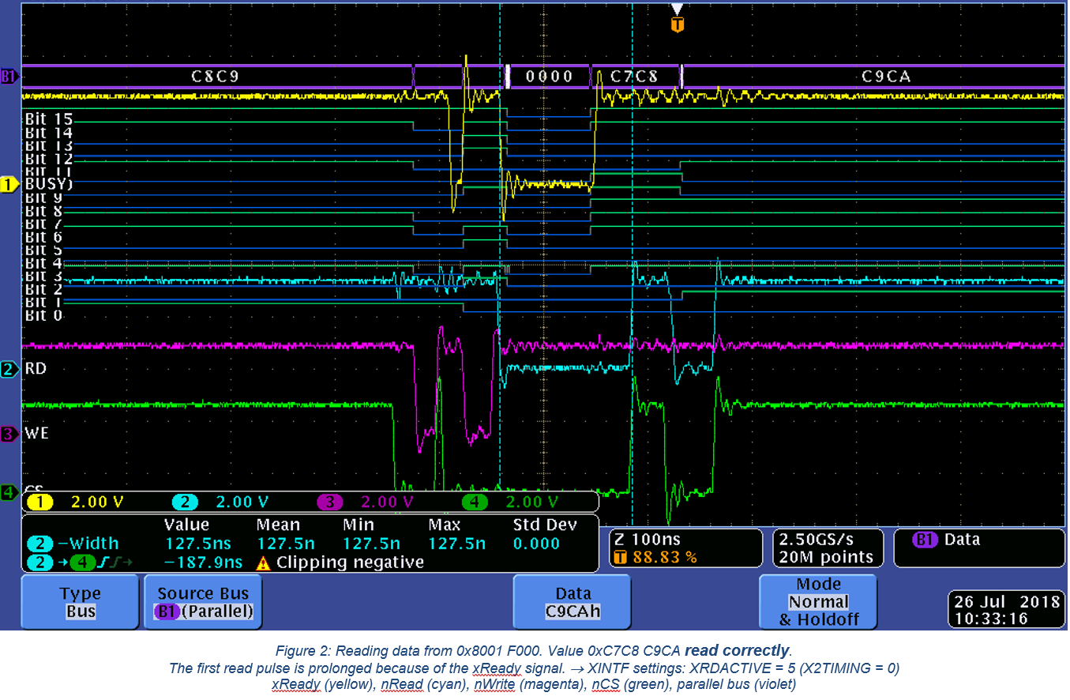Open the Type Bus selector

coord(79,601)
